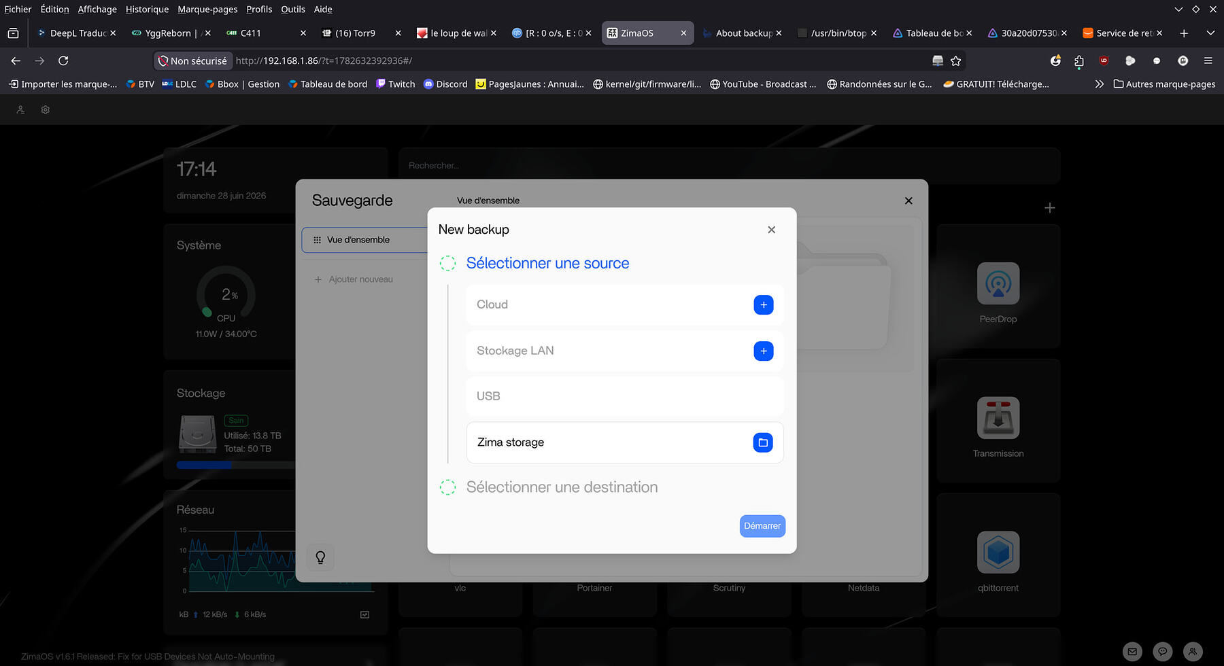Close the Sauvegarde window

[x=908, y=200]
